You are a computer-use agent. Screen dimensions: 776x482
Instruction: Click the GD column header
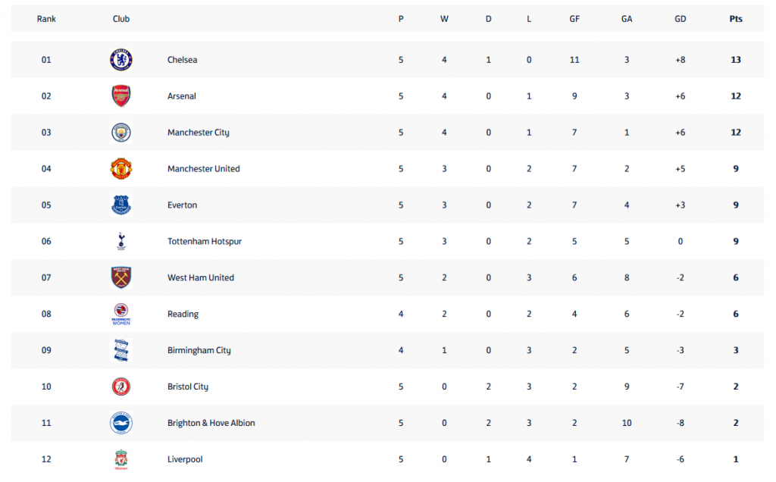tap(680, 19)
